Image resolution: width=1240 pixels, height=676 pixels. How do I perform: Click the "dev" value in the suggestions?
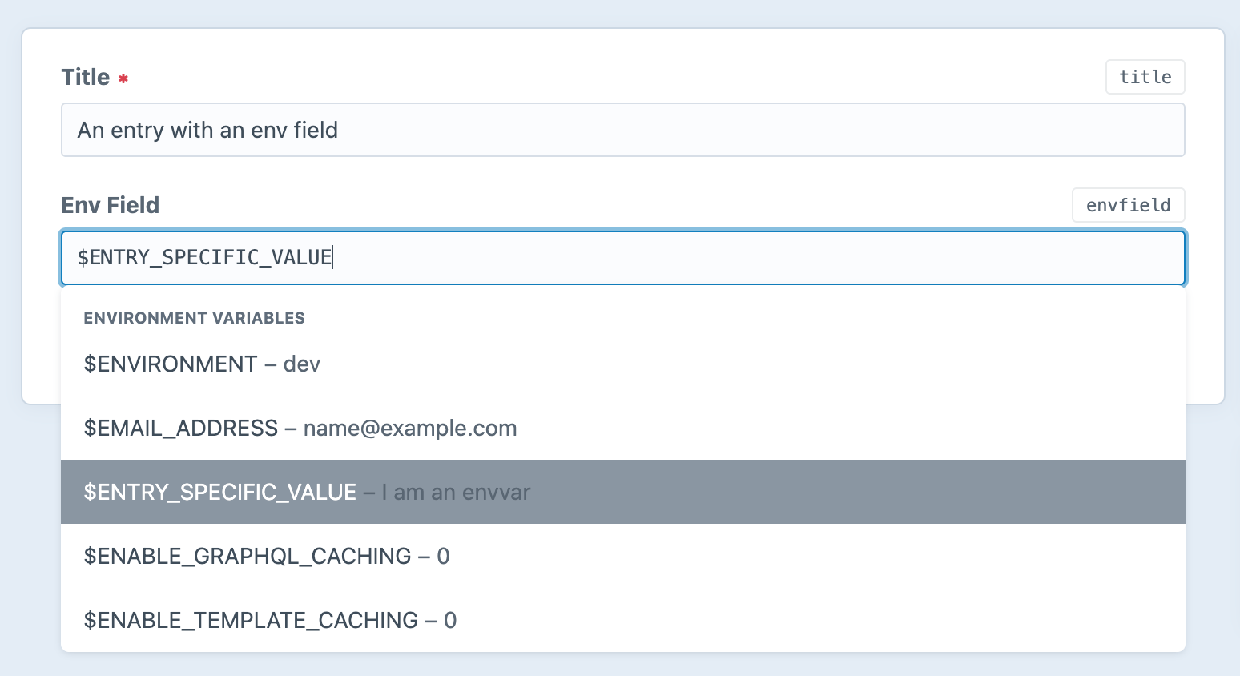(x=302, y=364)
